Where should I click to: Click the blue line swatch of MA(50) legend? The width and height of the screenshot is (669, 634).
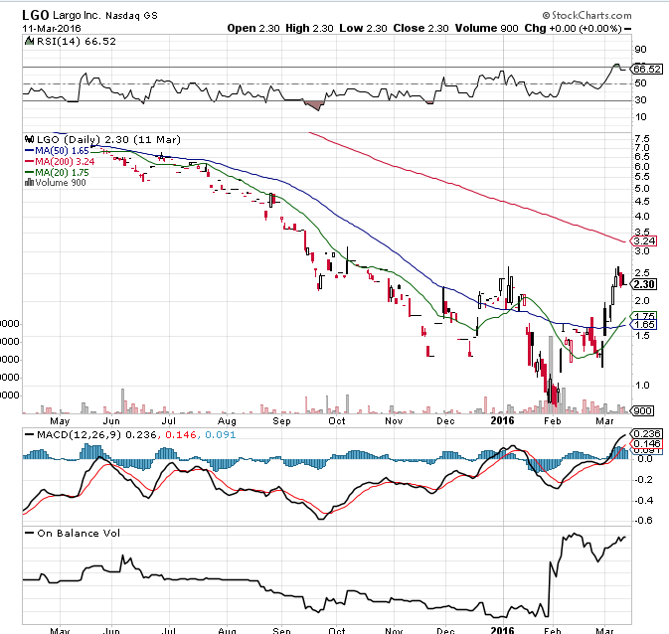point(30,151)
